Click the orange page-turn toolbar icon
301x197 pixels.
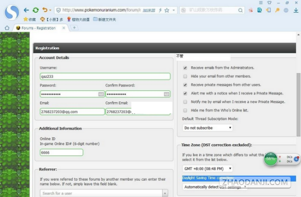point(268,10)
